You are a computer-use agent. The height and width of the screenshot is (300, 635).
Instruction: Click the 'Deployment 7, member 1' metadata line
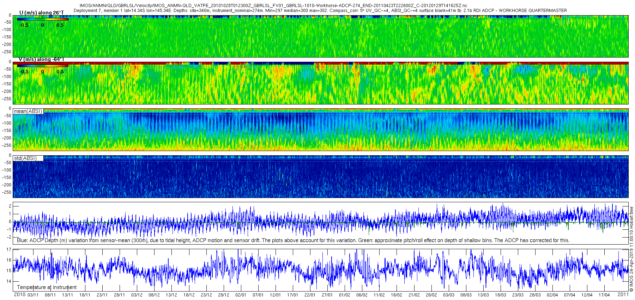(x=320, y=11)
